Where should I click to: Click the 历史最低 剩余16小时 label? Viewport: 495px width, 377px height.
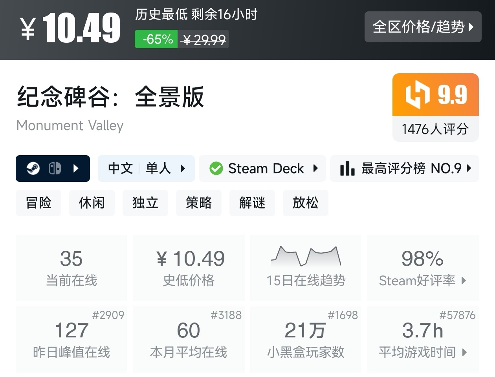(196, 14)
